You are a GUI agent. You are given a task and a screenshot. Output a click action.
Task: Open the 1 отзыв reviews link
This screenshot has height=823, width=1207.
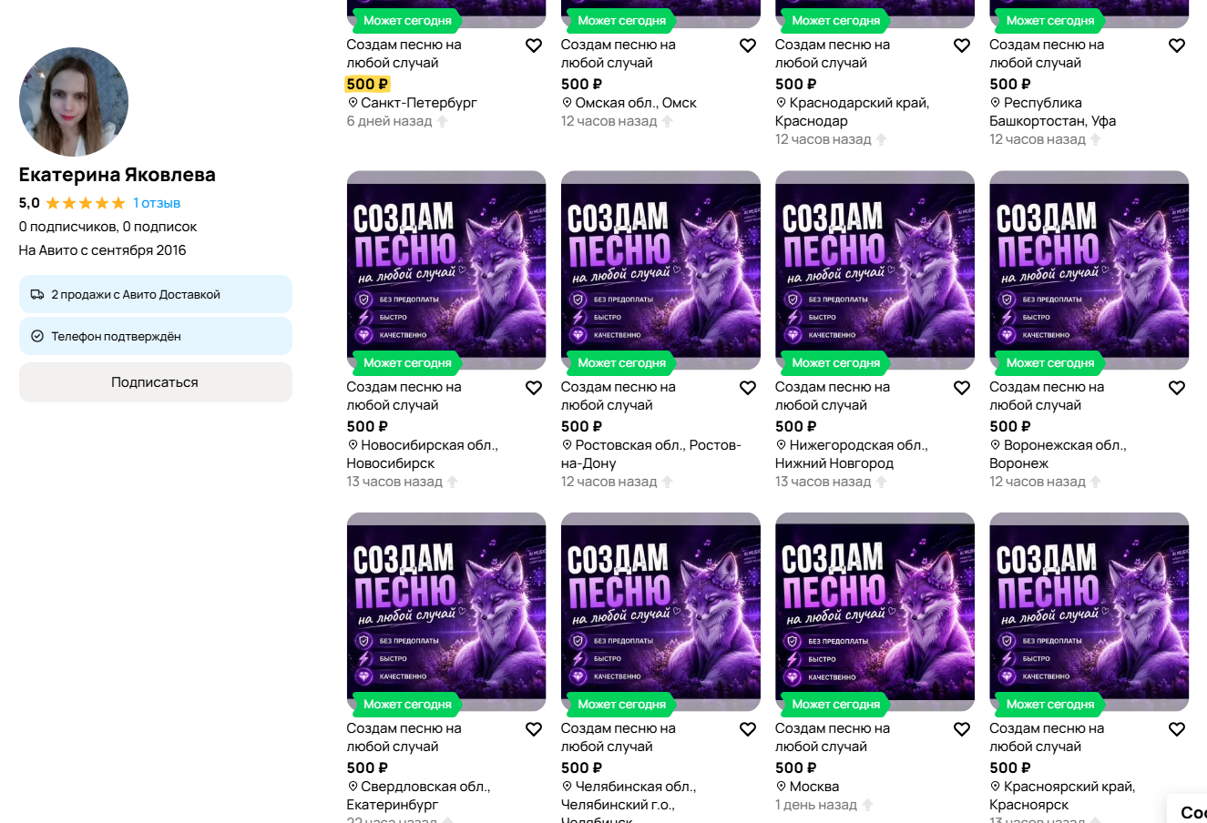(157, 203)
